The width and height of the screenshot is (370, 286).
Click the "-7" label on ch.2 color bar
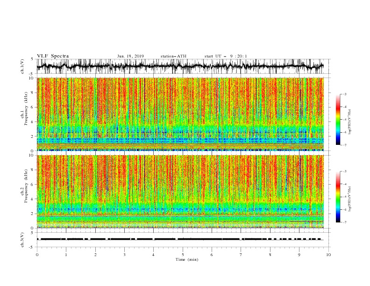(x=344, y=222)
